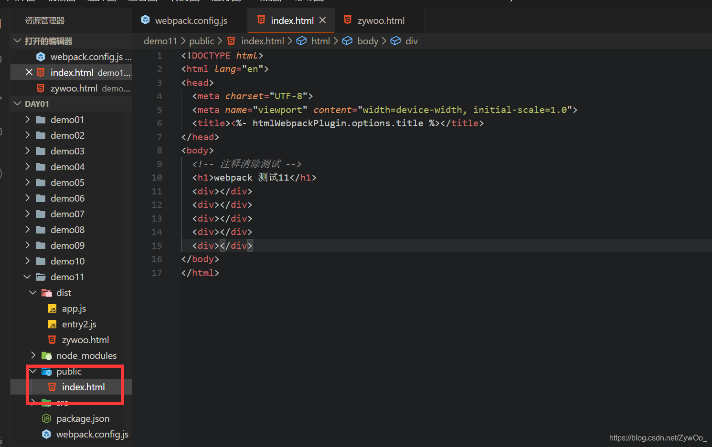Open the webpack.config.js editor tab
The width and height of the screenshot is (712, 447).
[x=191, y=20]
